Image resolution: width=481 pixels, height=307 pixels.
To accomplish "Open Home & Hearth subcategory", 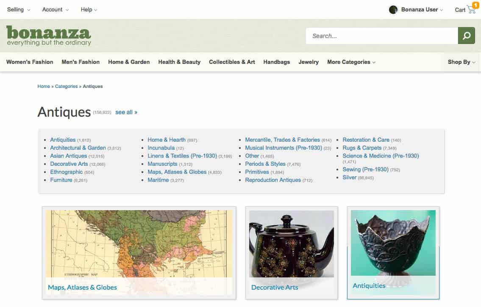I will (167, 140).
